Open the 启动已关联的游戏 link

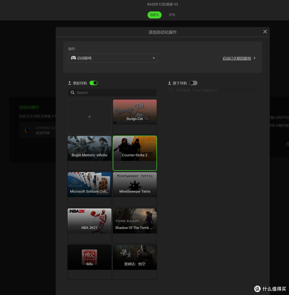tap(237, 58)
